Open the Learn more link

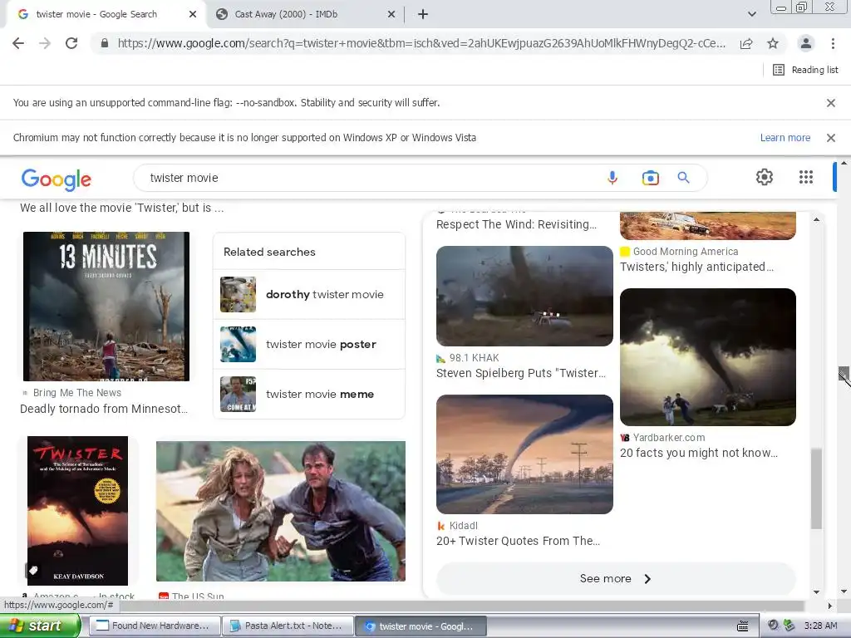click(785, 138)
